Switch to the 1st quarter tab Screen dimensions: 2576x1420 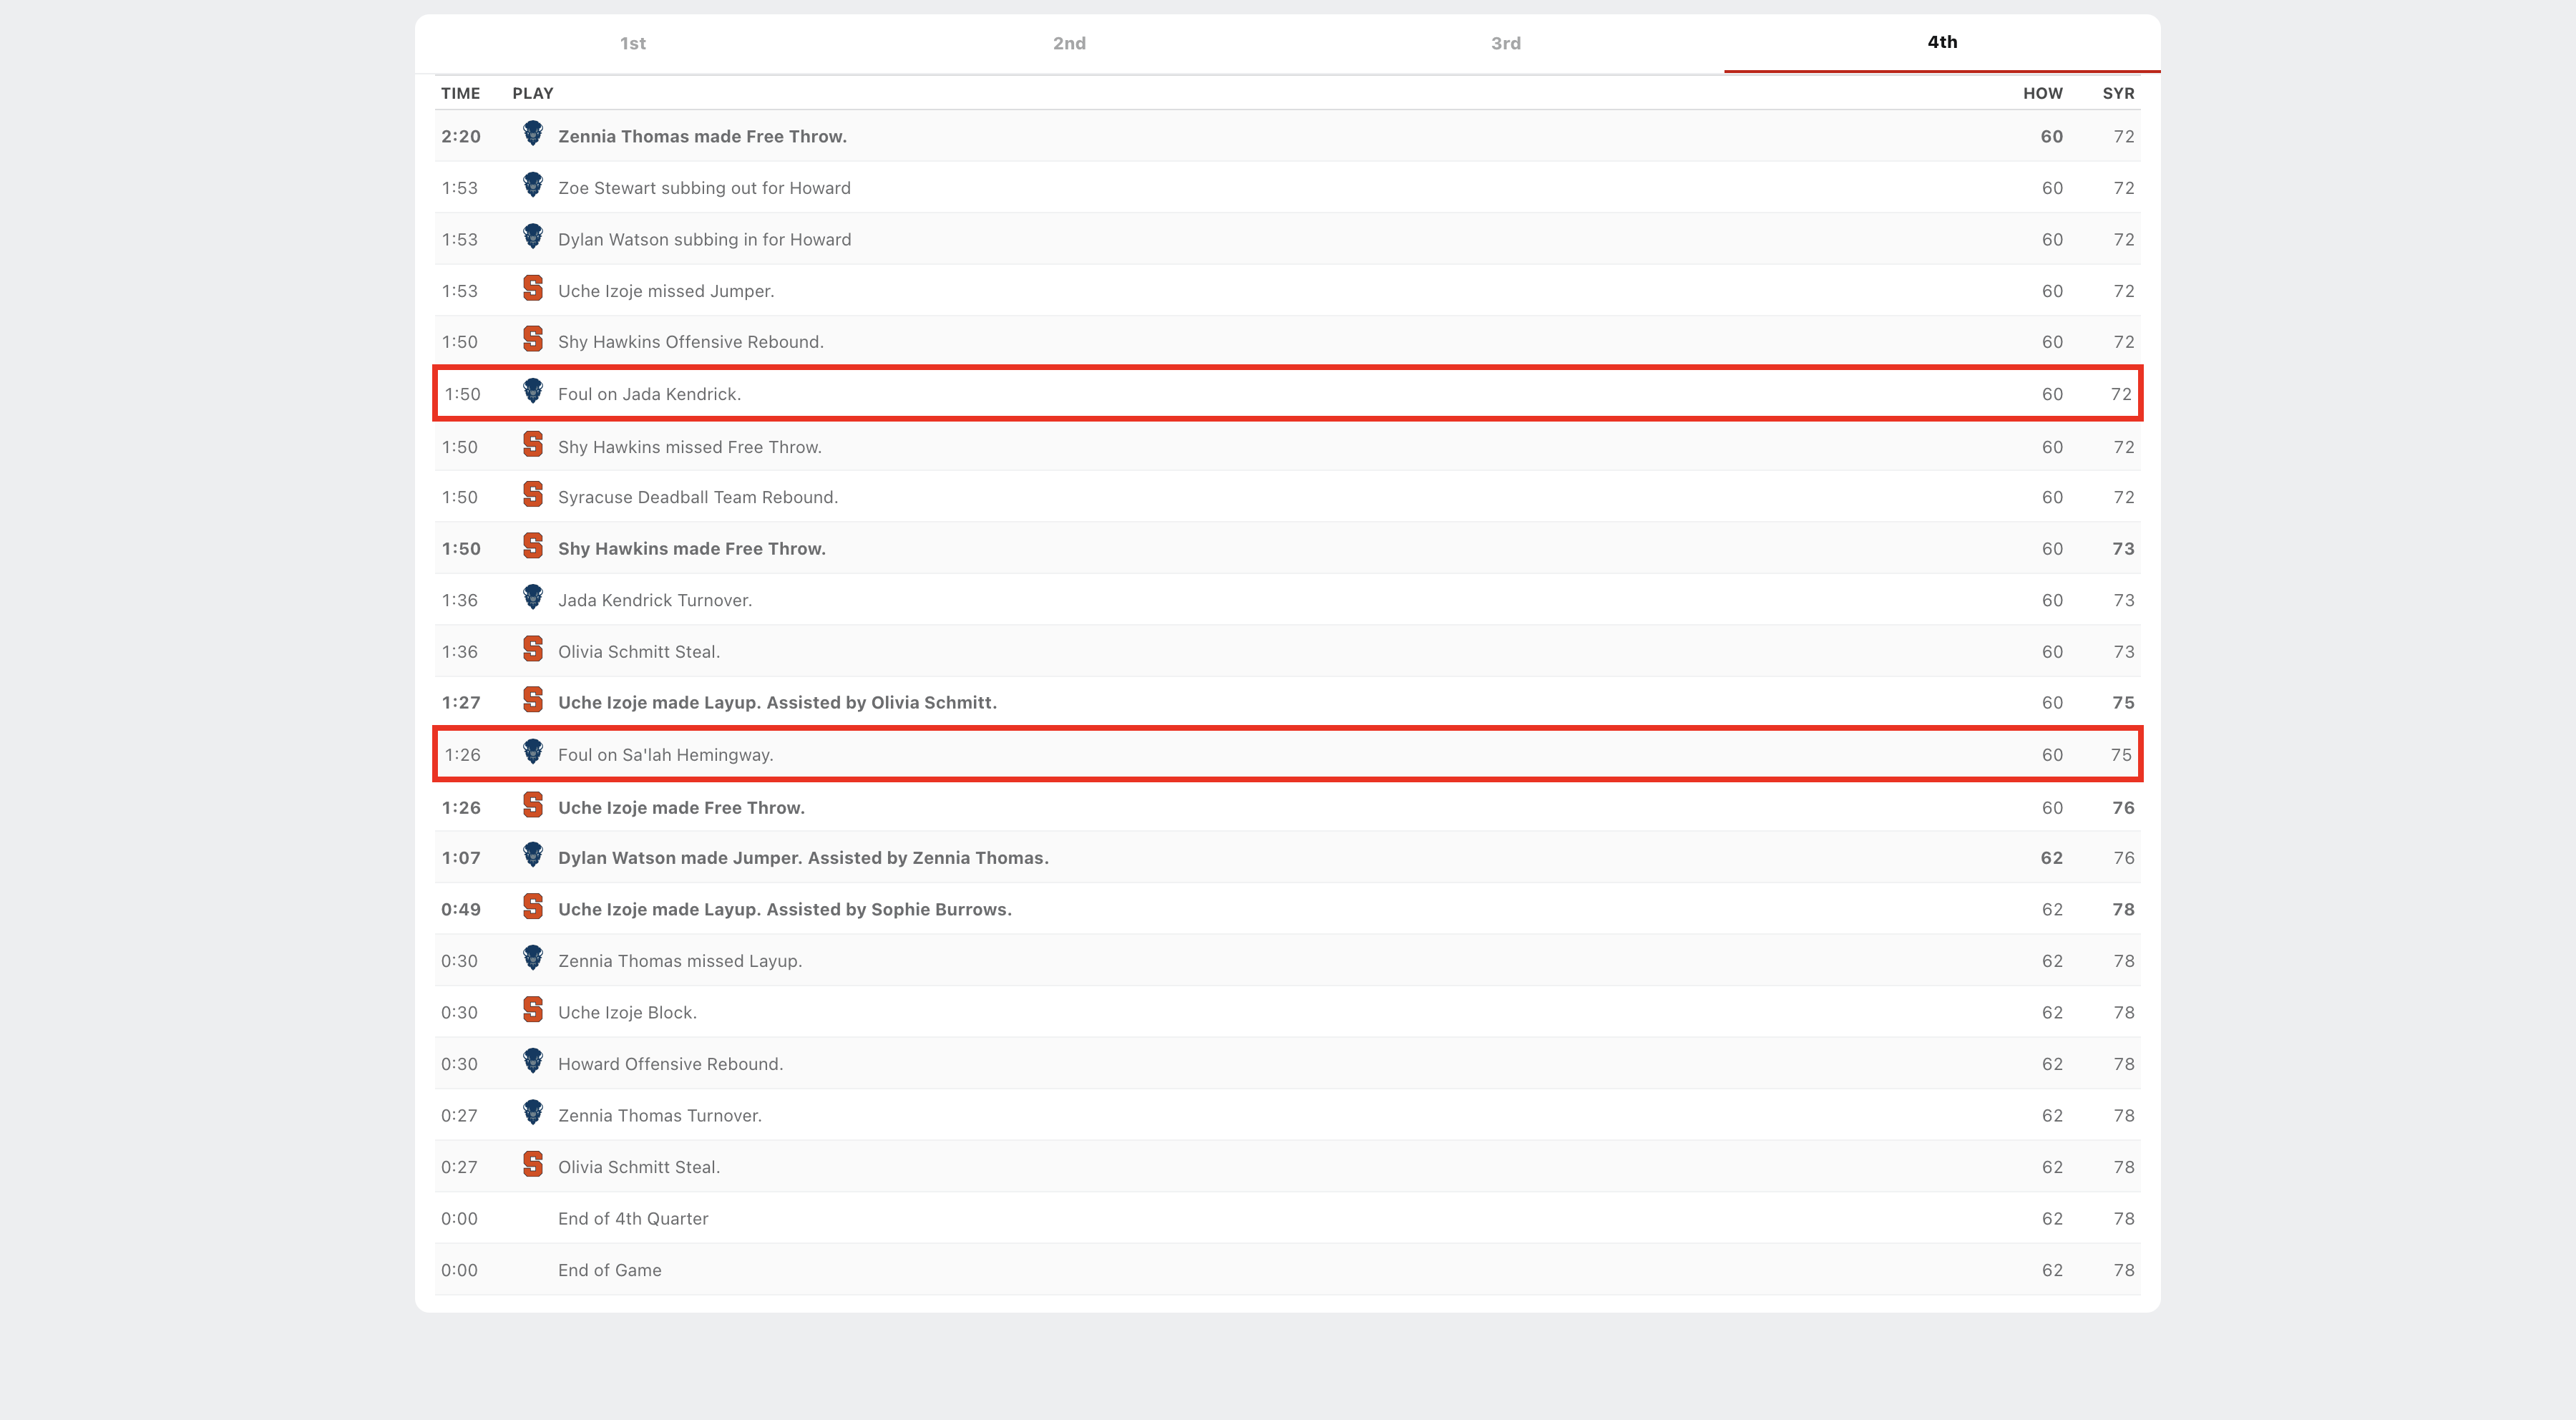coord(632,43)
